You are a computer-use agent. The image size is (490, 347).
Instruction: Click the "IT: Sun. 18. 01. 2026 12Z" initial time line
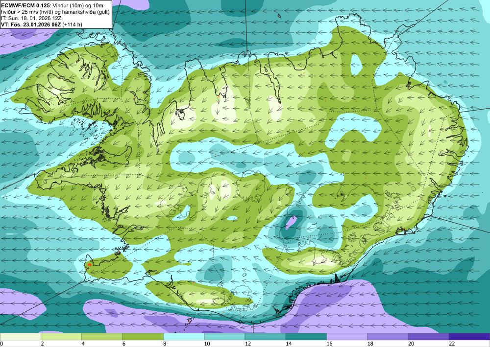coord(31,18)
